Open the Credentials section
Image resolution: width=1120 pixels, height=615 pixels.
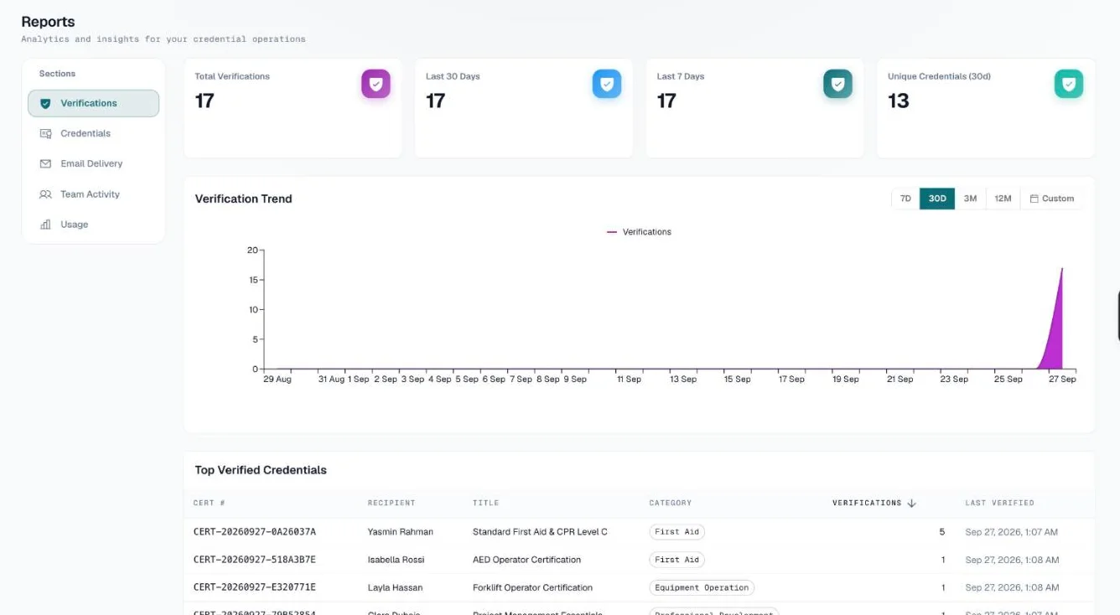point(93,134)
